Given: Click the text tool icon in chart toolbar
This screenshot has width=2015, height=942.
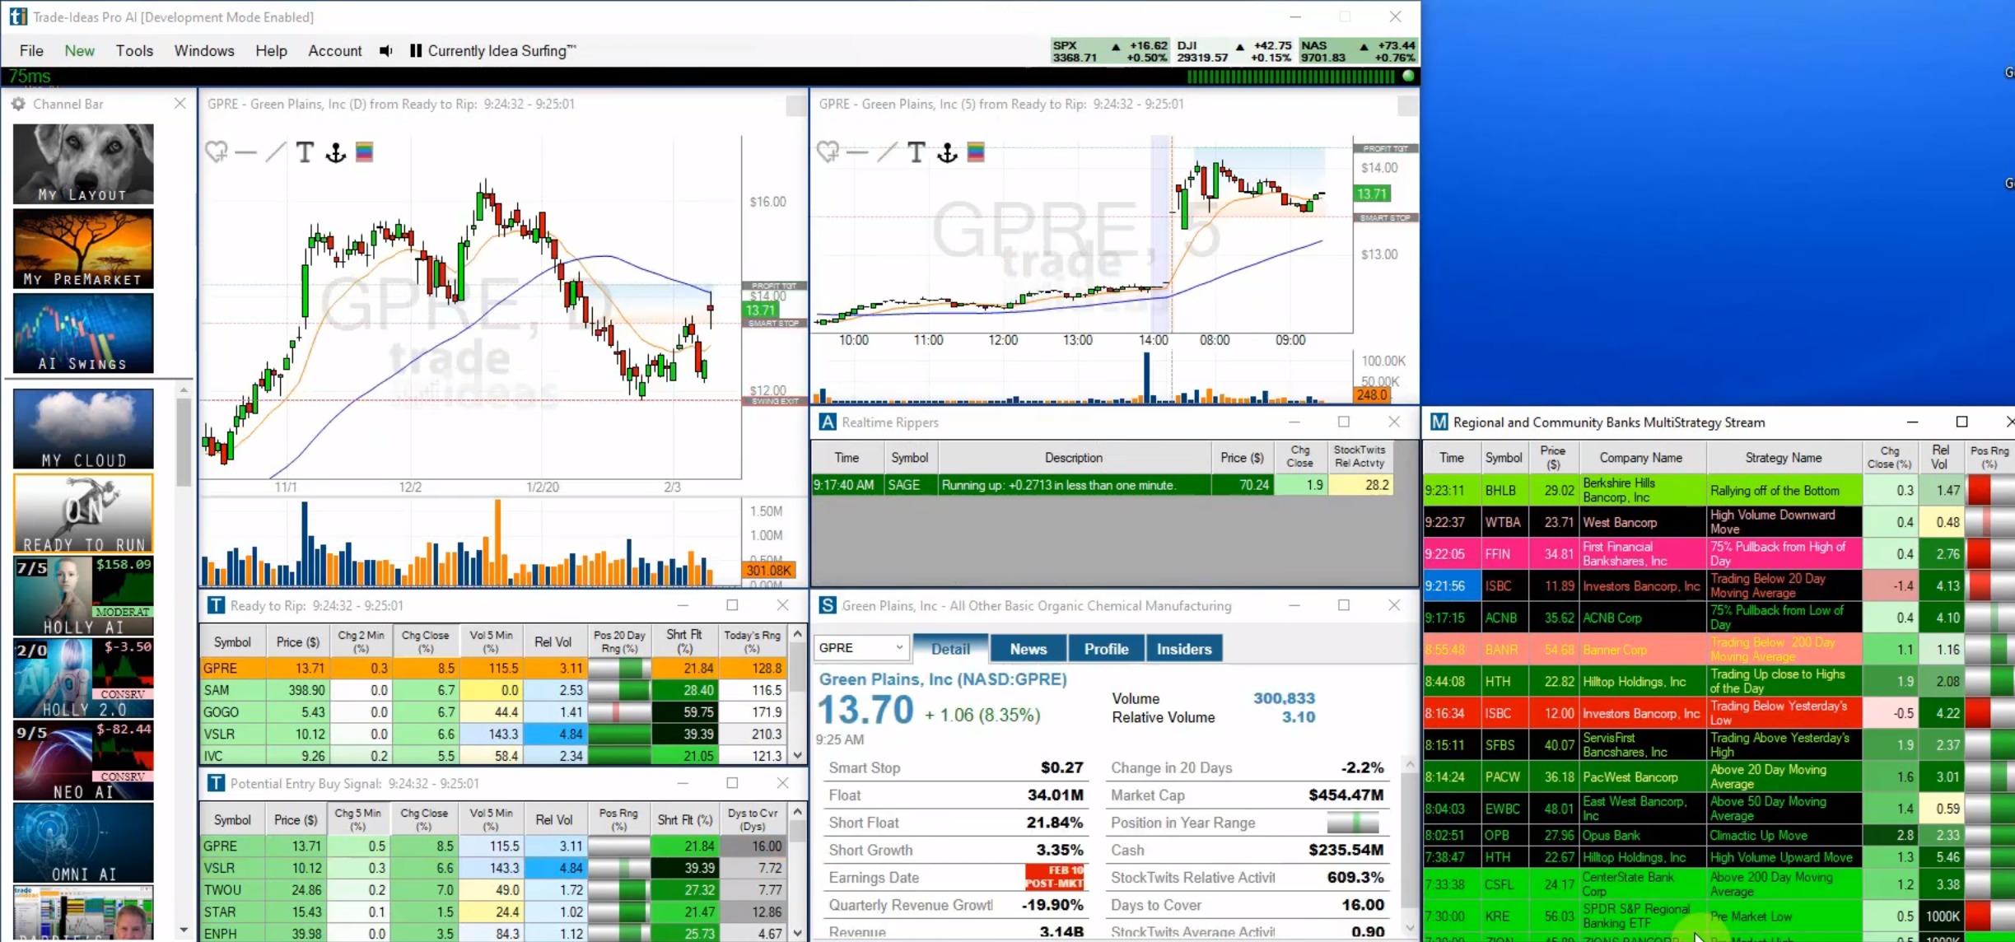Looking at the screenshot, I should [305, 152].
